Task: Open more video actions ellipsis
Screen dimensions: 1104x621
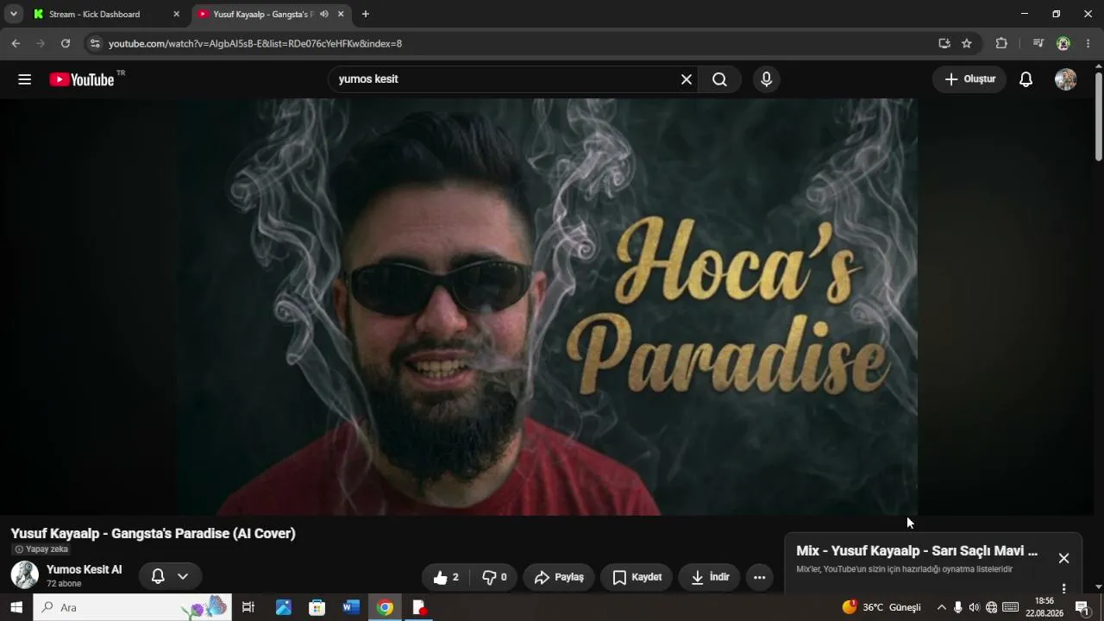Action: 759,577
